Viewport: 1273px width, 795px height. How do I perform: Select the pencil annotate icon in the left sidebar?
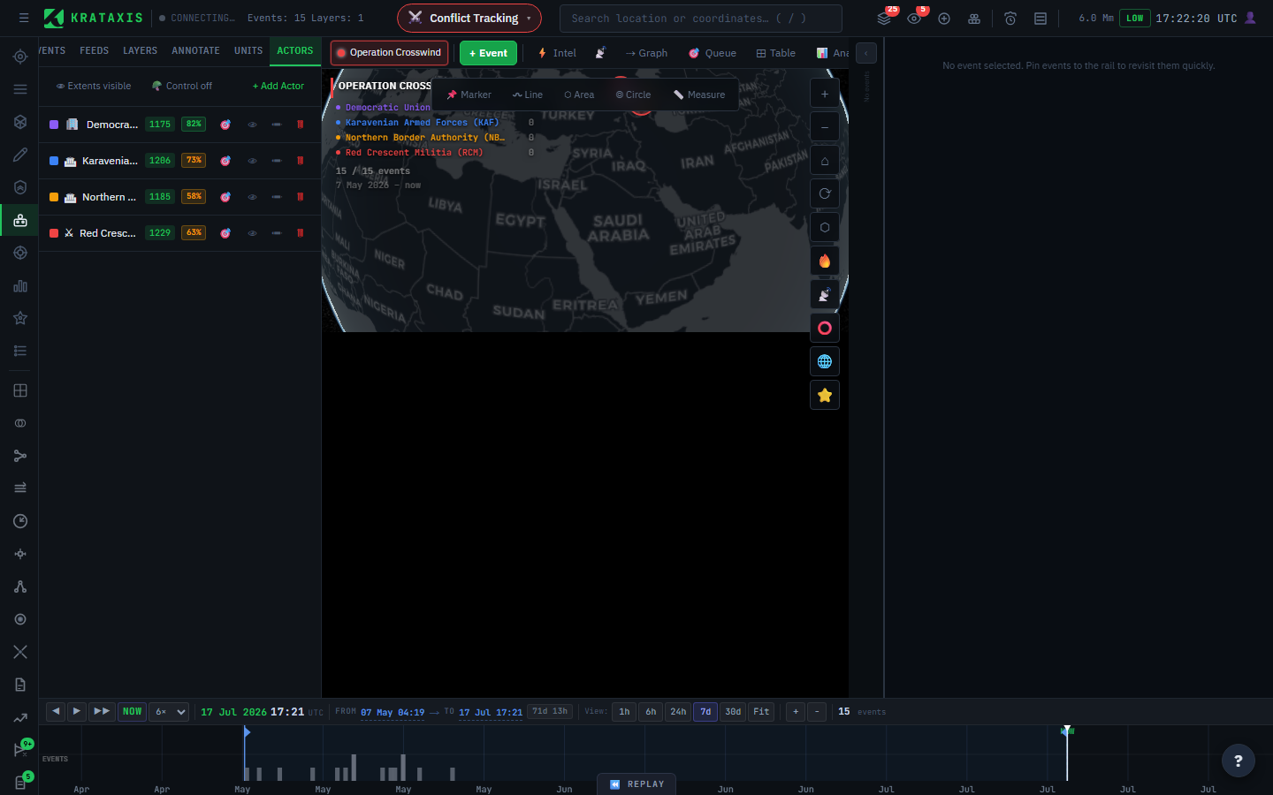point(20,155)
